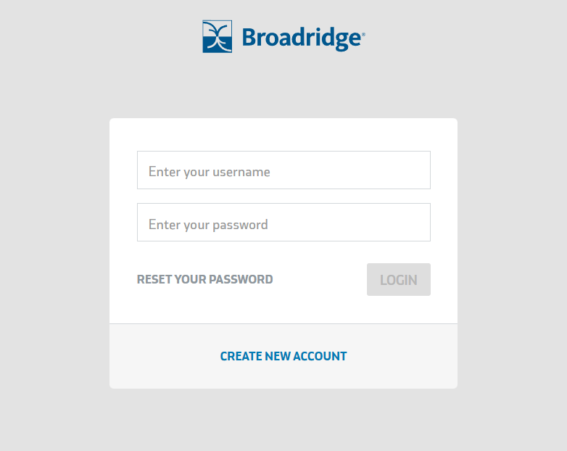This screenshot has height=451, width=567.
Task: Click the Broadridge logo icon
Action: click(x=217, y=36)
